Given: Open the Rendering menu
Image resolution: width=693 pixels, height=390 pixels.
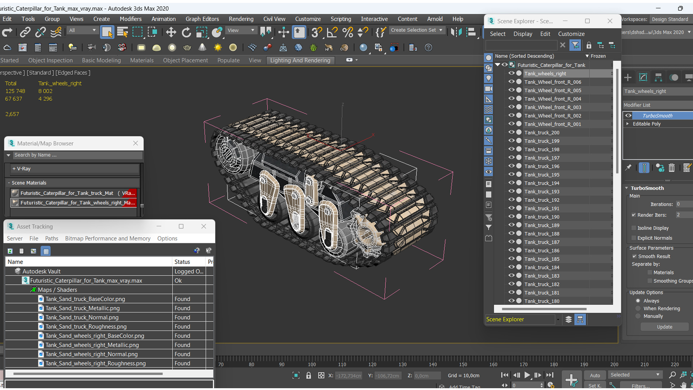Looking at the screenshot, I should [x=241, y=19].
